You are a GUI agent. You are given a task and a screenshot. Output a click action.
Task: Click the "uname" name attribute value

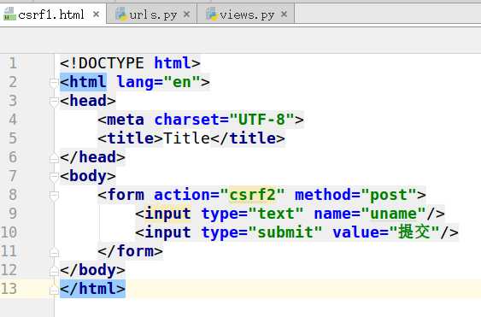pyautogui.click(x=393, y=214)
